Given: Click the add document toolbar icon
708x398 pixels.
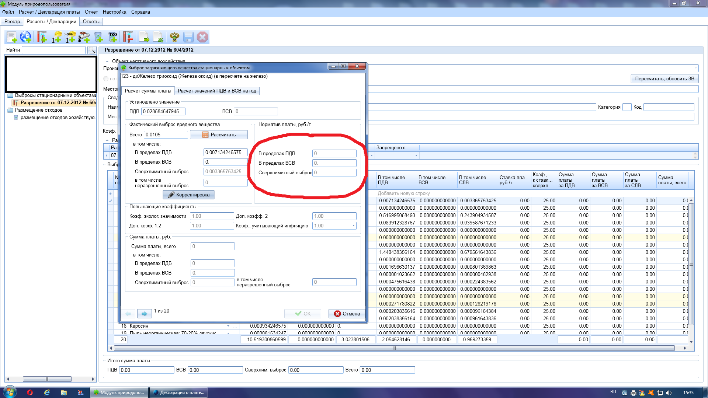Looking at the screenshot, I should [12, 37].
